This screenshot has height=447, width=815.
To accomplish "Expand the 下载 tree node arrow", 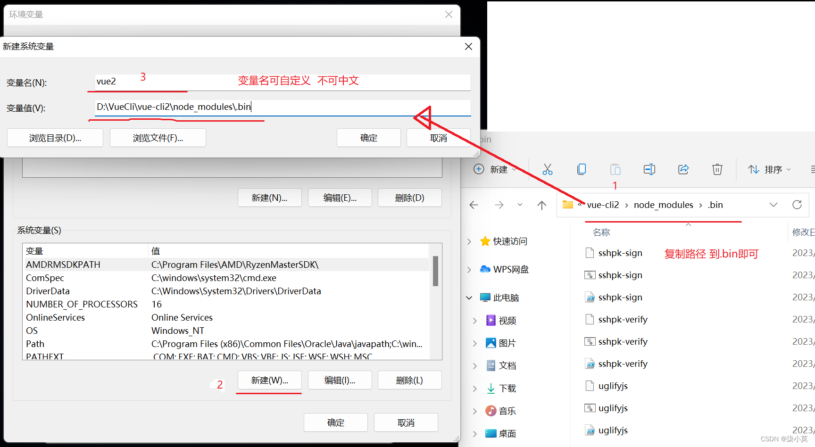I will click(475, 389).
